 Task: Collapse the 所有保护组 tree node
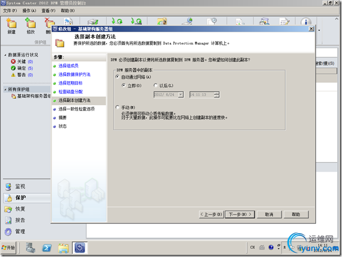pos(5,89)
